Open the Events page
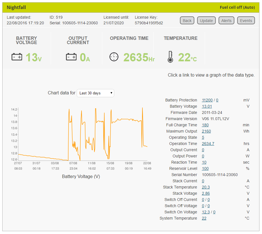 [x=246, y=20]
